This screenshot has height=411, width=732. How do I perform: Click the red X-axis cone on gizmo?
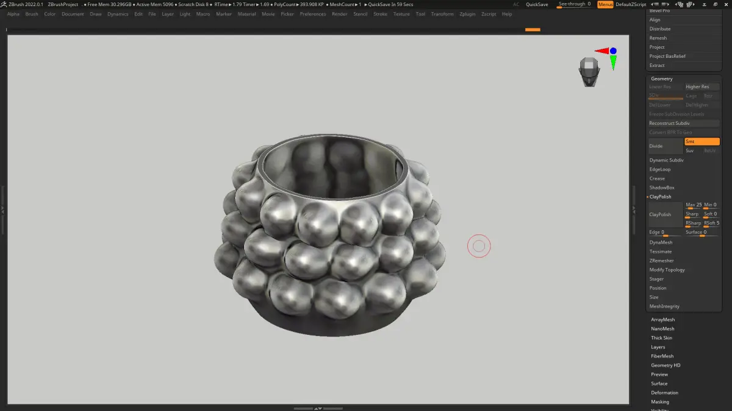click(601, 51)
